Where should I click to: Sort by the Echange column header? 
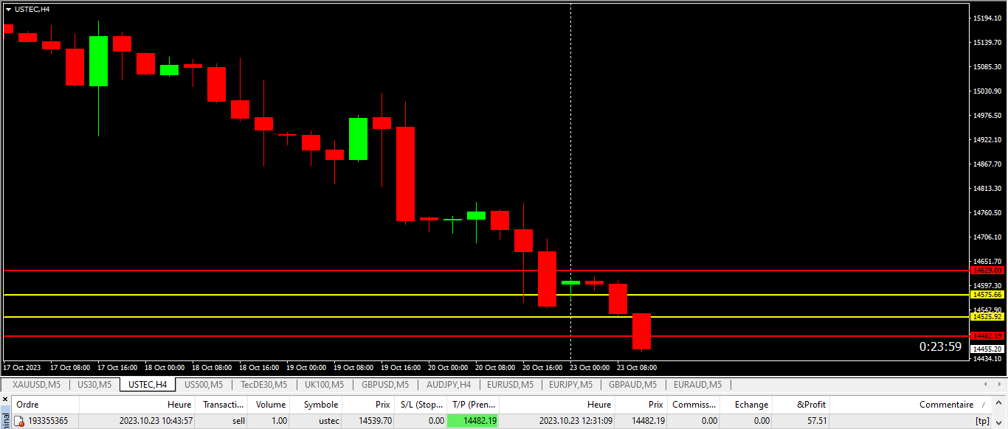tap(745, 405)
